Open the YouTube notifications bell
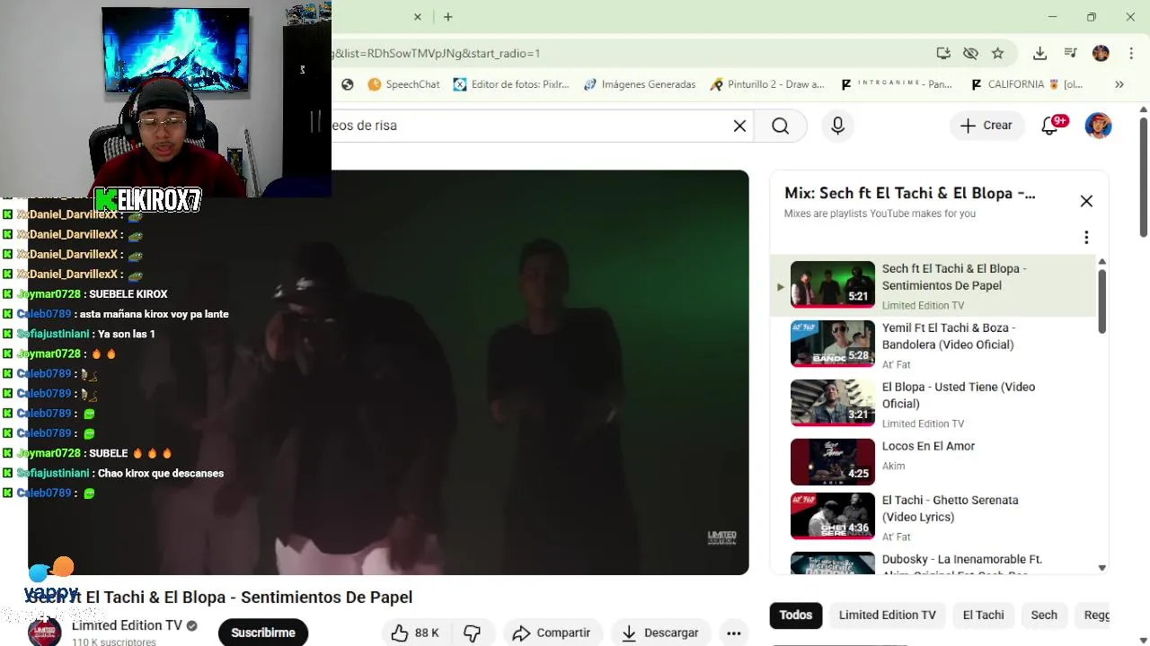Screen dimensions: 1150x646 [x=1050, y=126]
